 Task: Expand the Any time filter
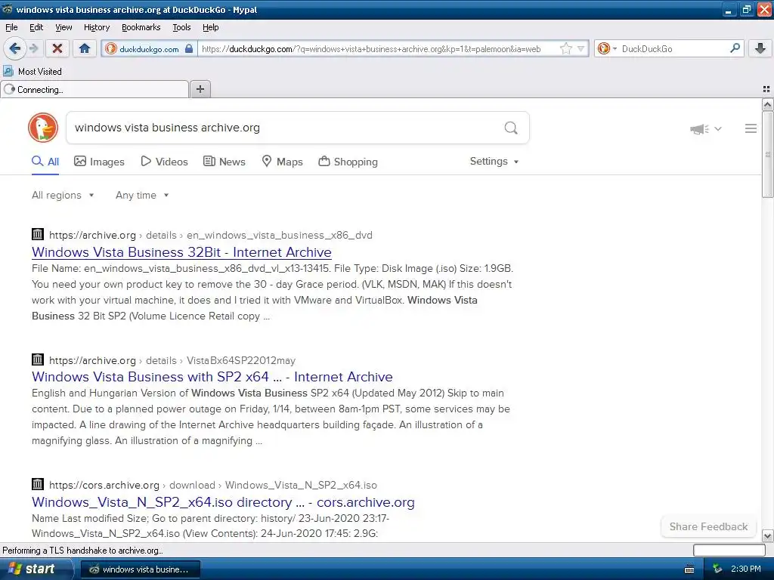142,196
